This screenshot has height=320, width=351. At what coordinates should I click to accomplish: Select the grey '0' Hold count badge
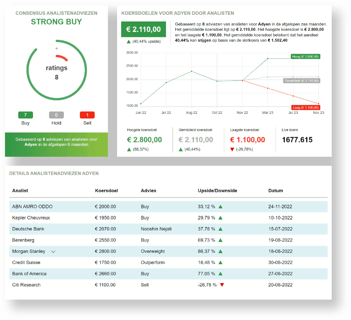coord(56,115)
